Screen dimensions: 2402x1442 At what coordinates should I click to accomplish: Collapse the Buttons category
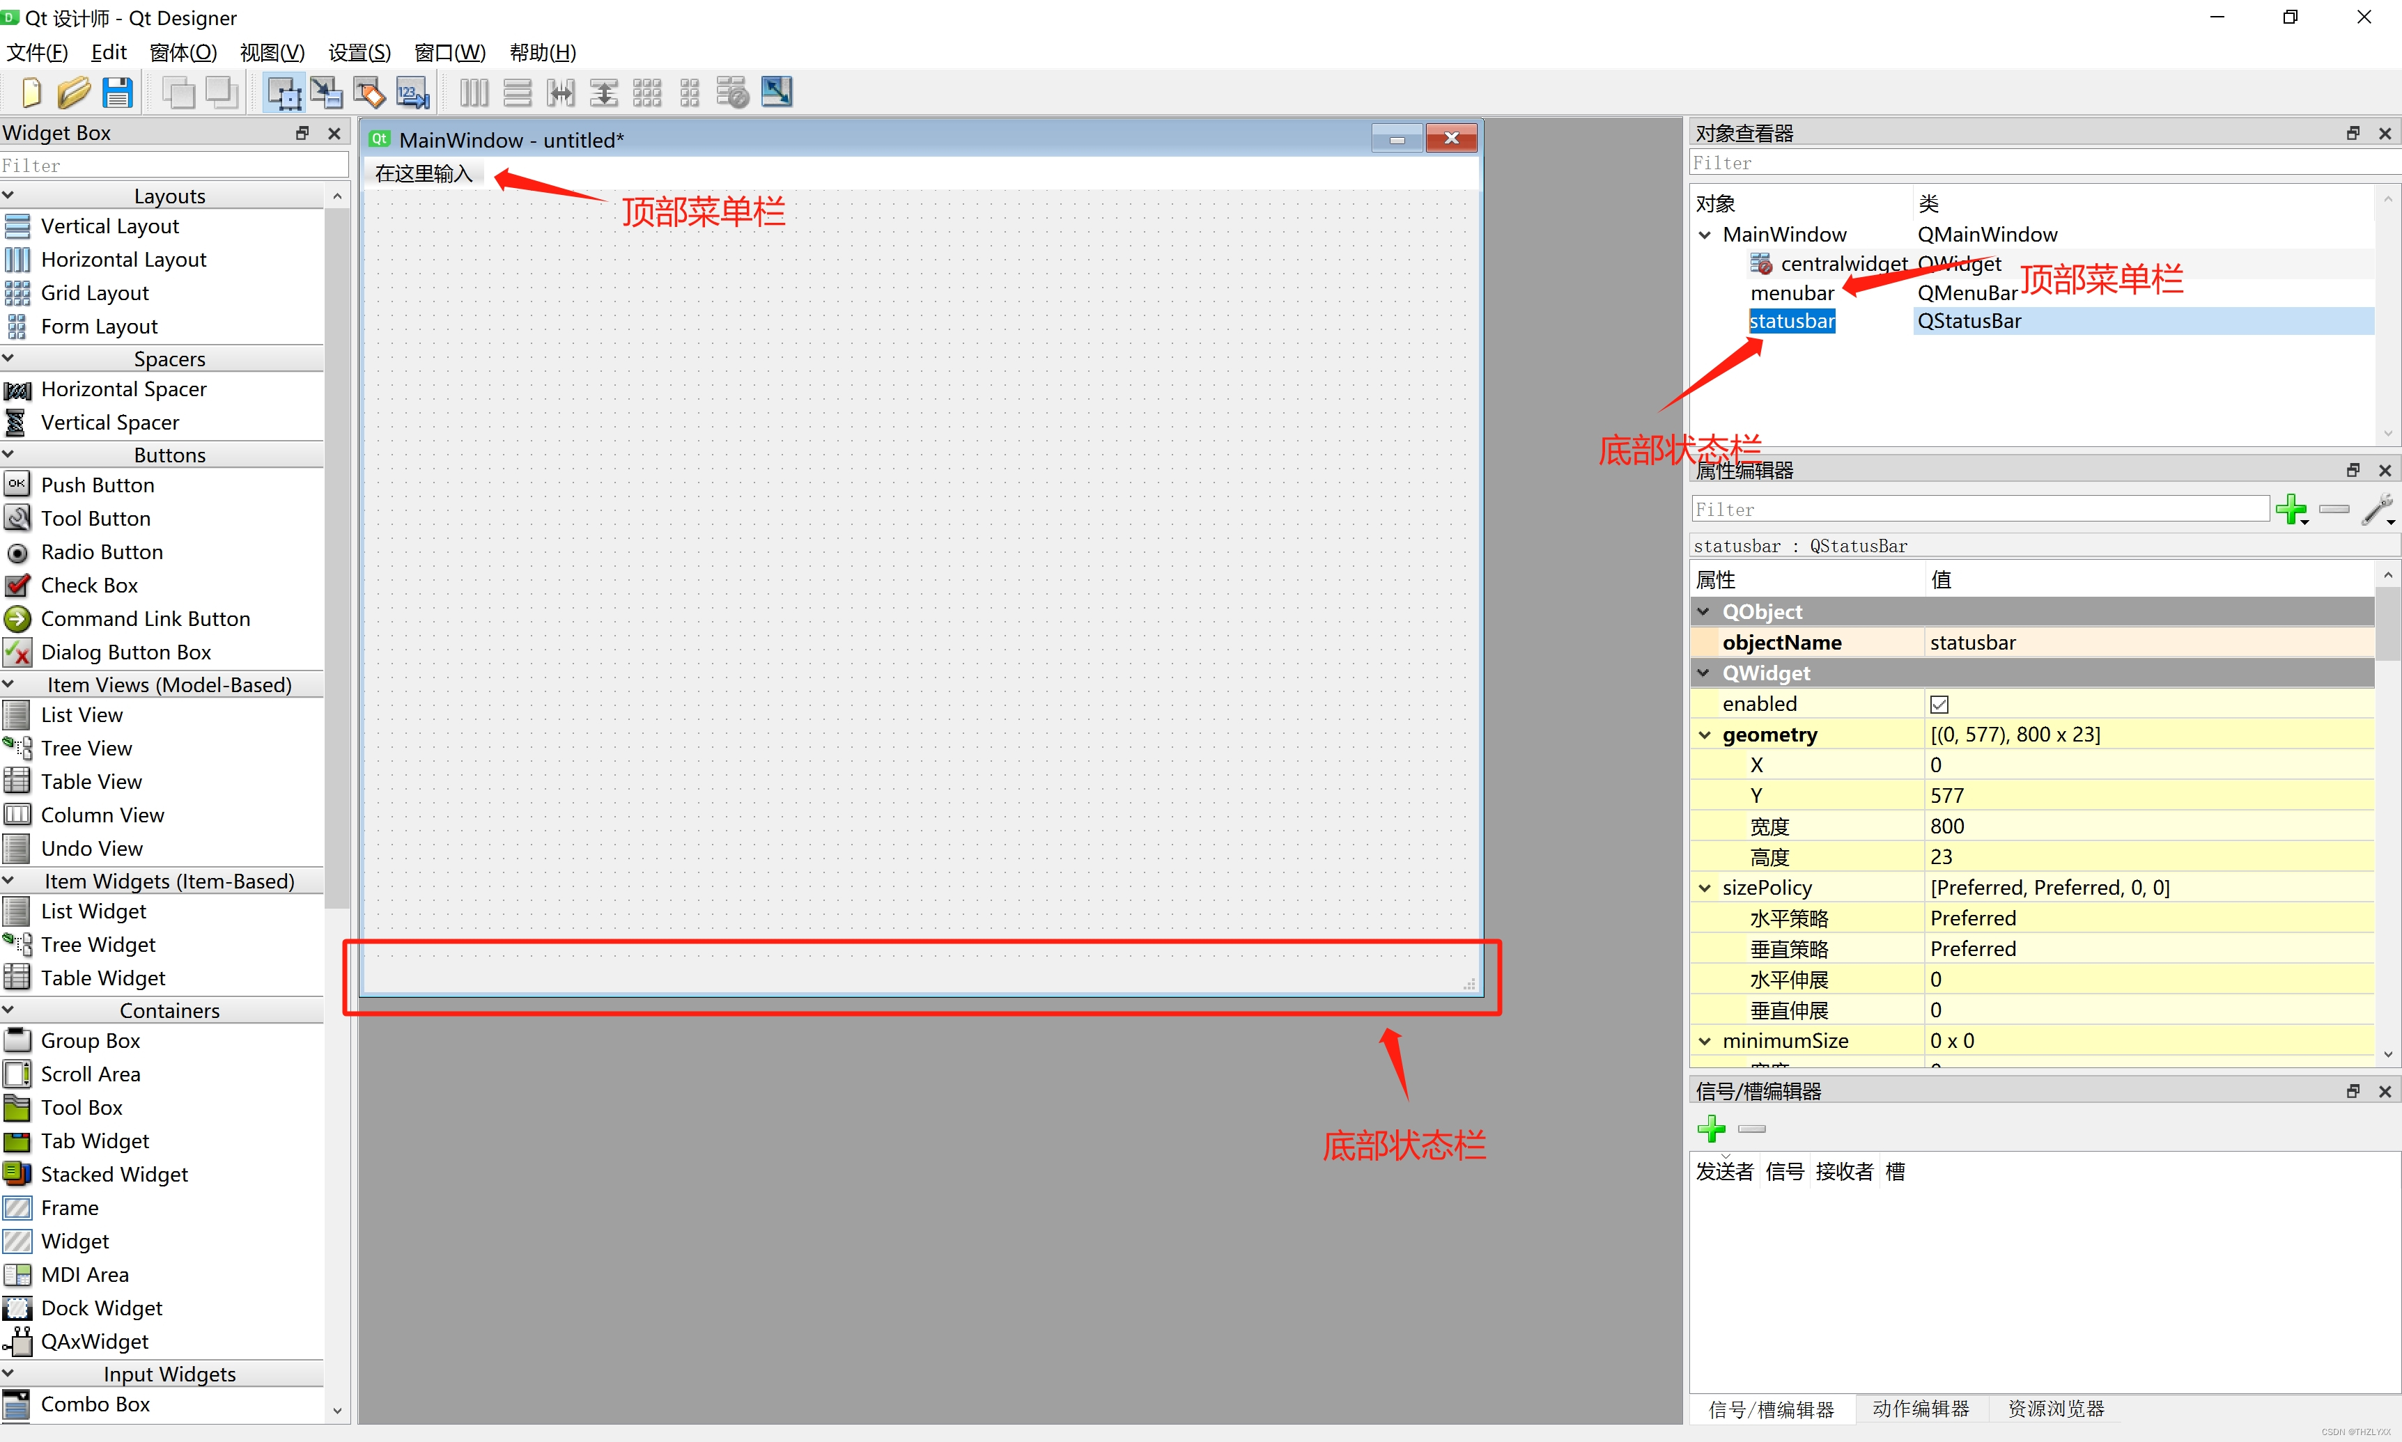[9, 454]
